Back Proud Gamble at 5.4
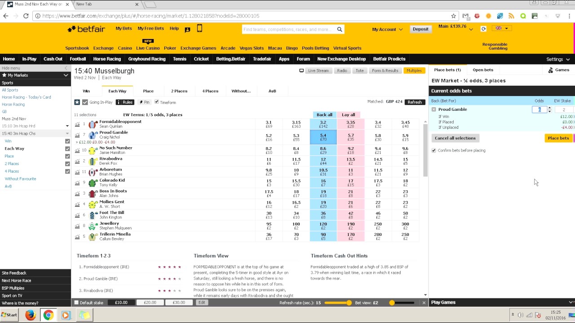 (x=323, y=137)
